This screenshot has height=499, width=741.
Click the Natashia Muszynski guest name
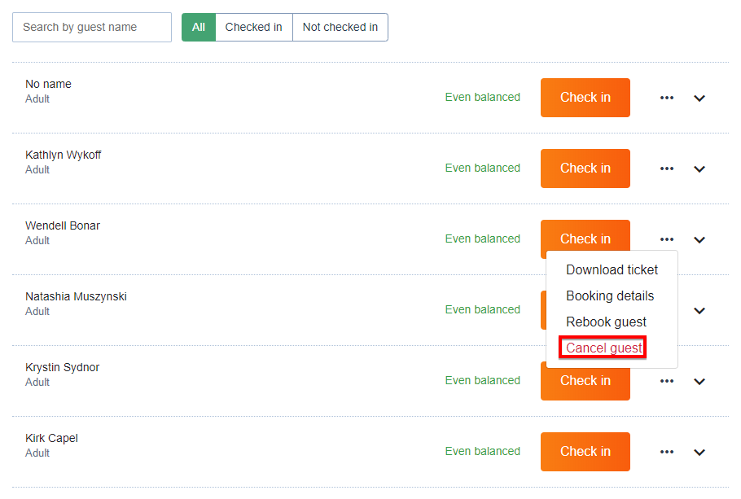coord(76,297)
